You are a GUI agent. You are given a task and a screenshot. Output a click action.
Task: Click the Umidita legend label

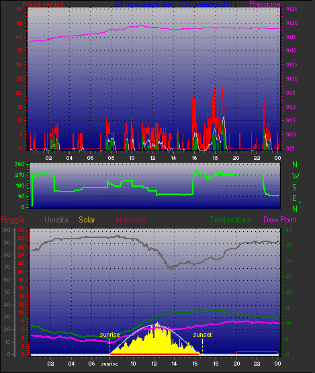pyautogui.click(x=56, y=220)
